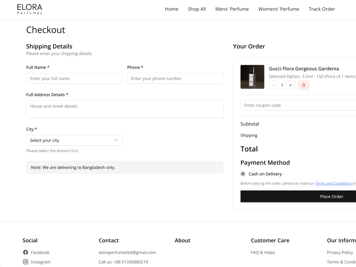Click the Call us phone number

pos(123,262)
